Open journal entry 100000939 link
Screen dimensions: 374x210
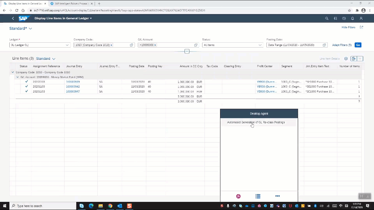[x=73, y=82]
